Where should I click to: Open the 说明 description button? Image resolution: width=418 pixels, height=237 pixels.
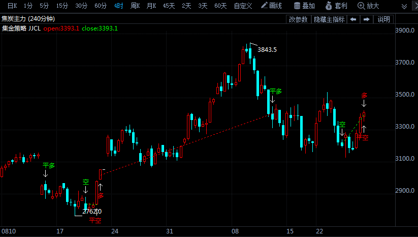(383, 19)
